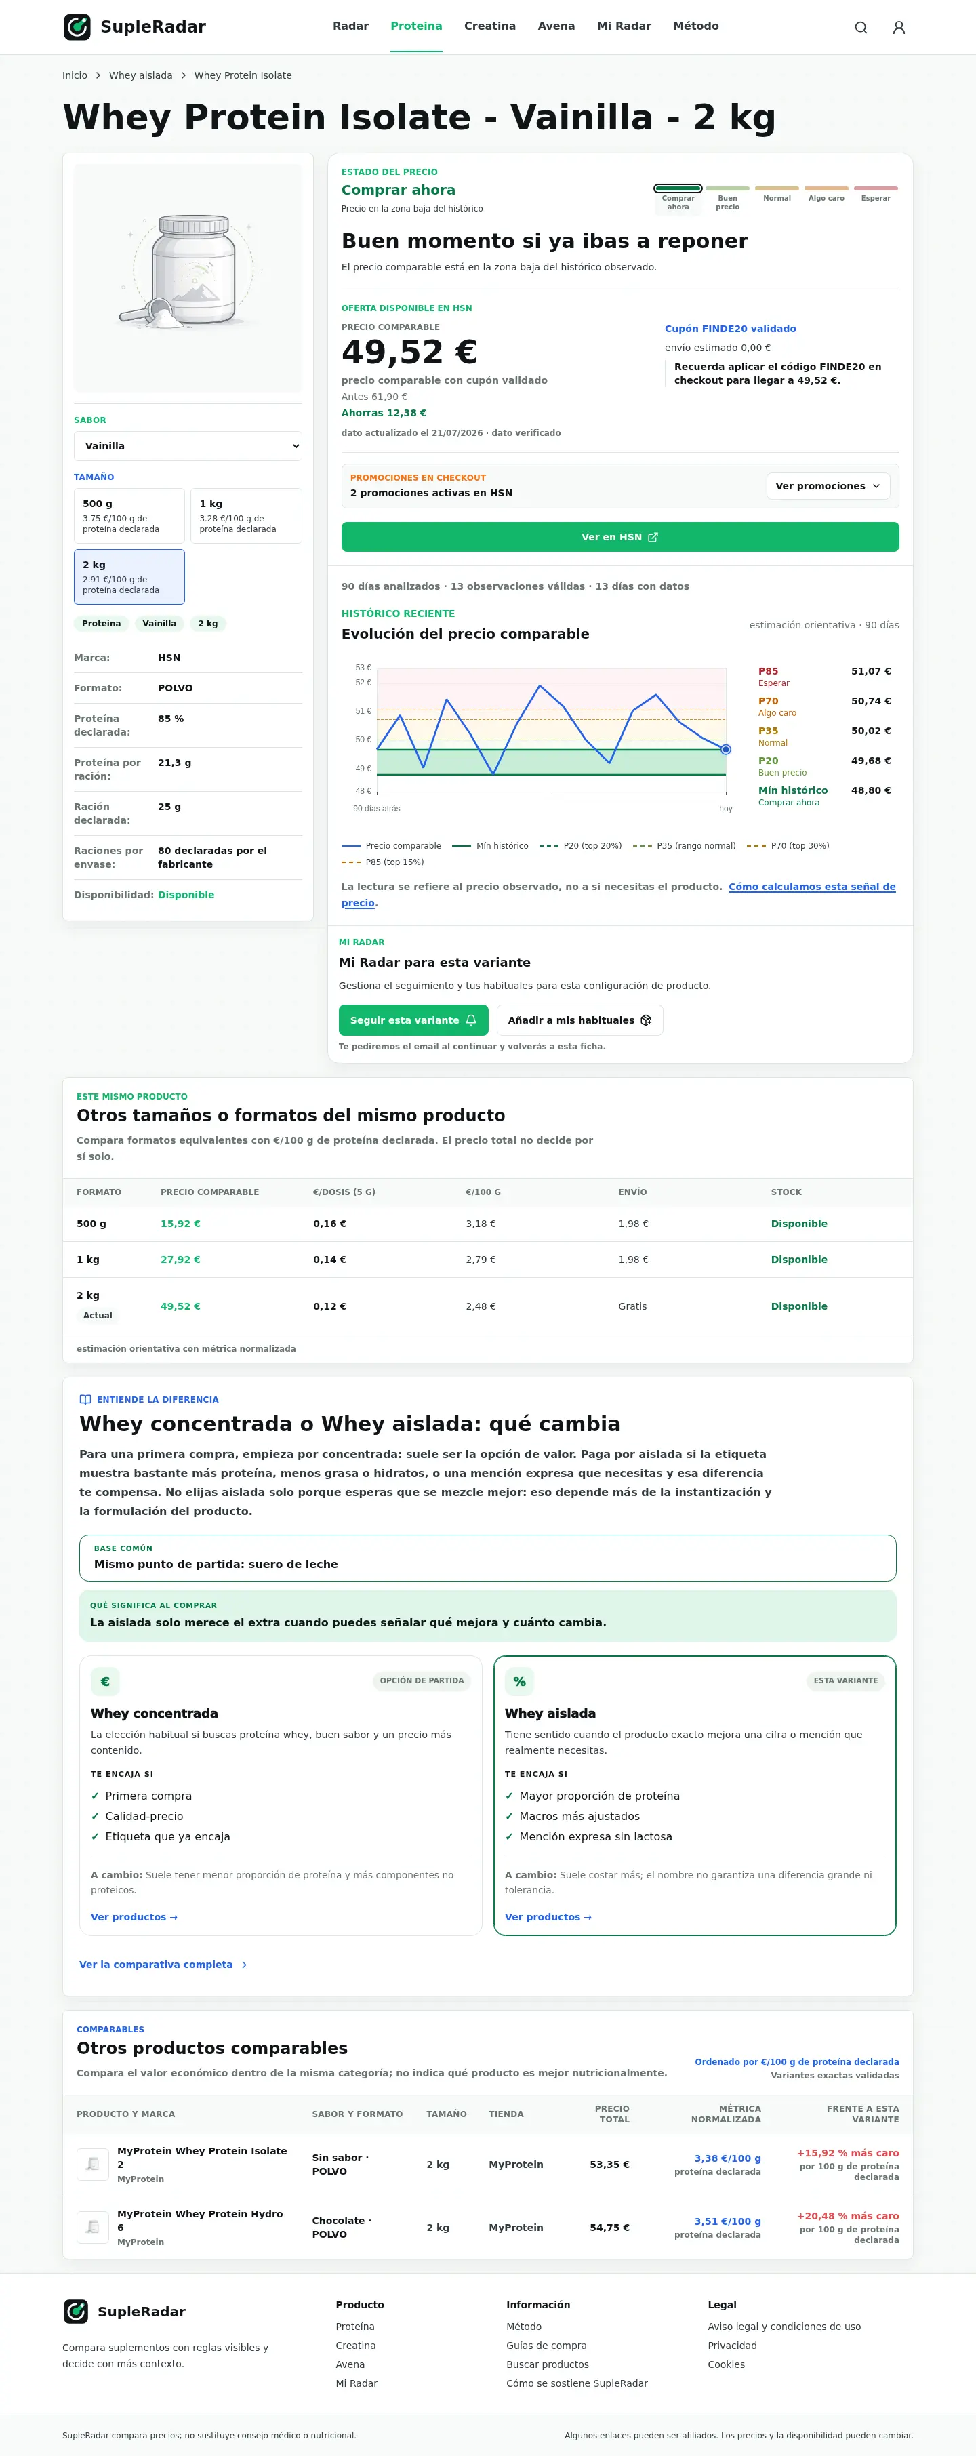Click the book icon beside Entiende la diferencia
The width and height of the screenshot is (976, 2456).
click(x=86, y=1400)
